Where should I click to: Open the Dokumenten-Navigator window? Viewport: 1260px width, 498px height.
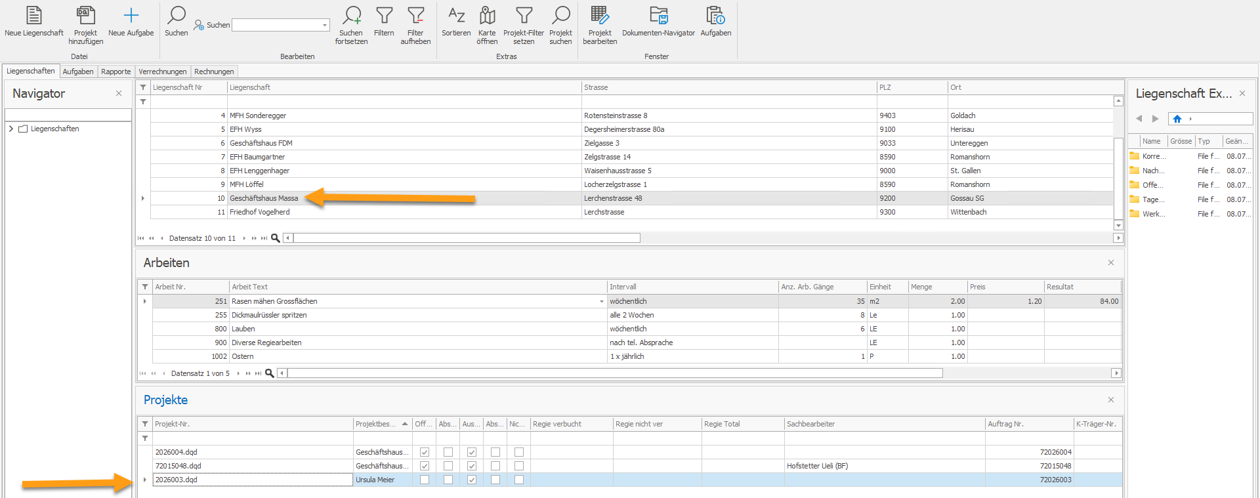(x=659, y=21)
